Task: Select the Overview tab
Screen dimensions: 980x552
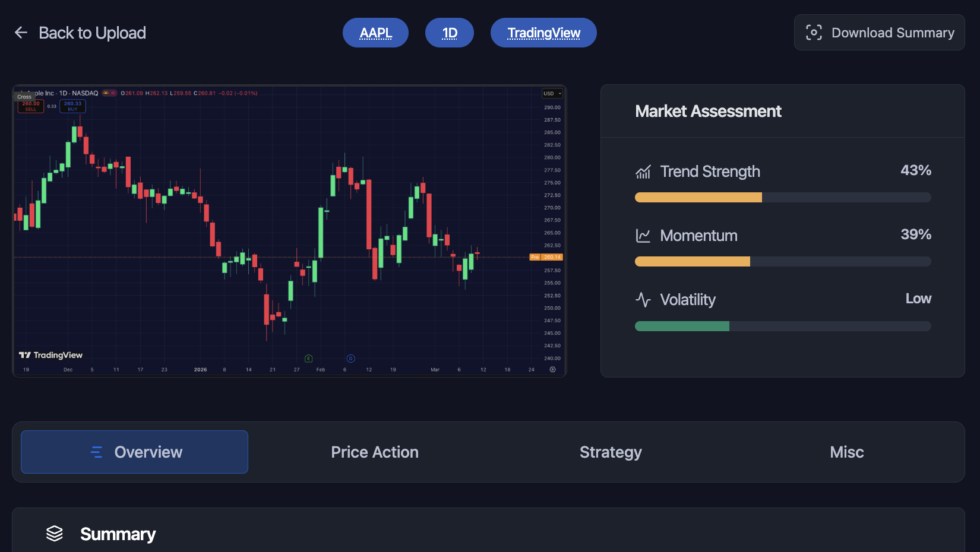Action: pos(135,452)
